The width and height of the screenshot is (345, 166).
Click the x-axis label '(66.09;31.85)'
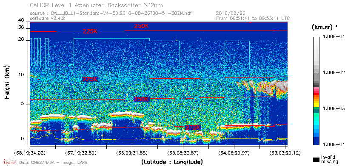coord(132,152)
